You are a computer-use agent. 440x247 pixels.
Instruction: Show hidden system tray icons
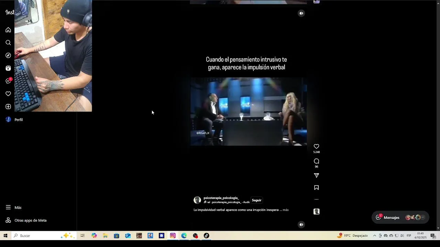(x=375, y=236)
